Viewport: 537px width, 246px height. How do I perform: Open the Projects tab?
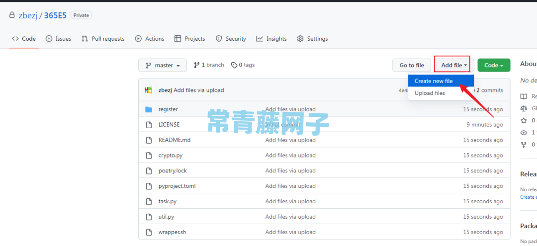coord(190,39)
